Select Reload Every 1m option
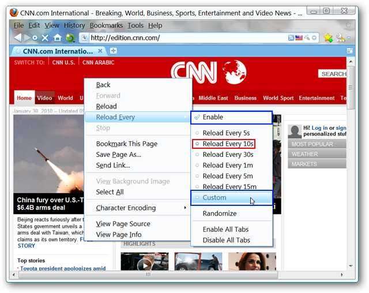The width and height of the screenshot is (369, 293). (x=232, y=165)
